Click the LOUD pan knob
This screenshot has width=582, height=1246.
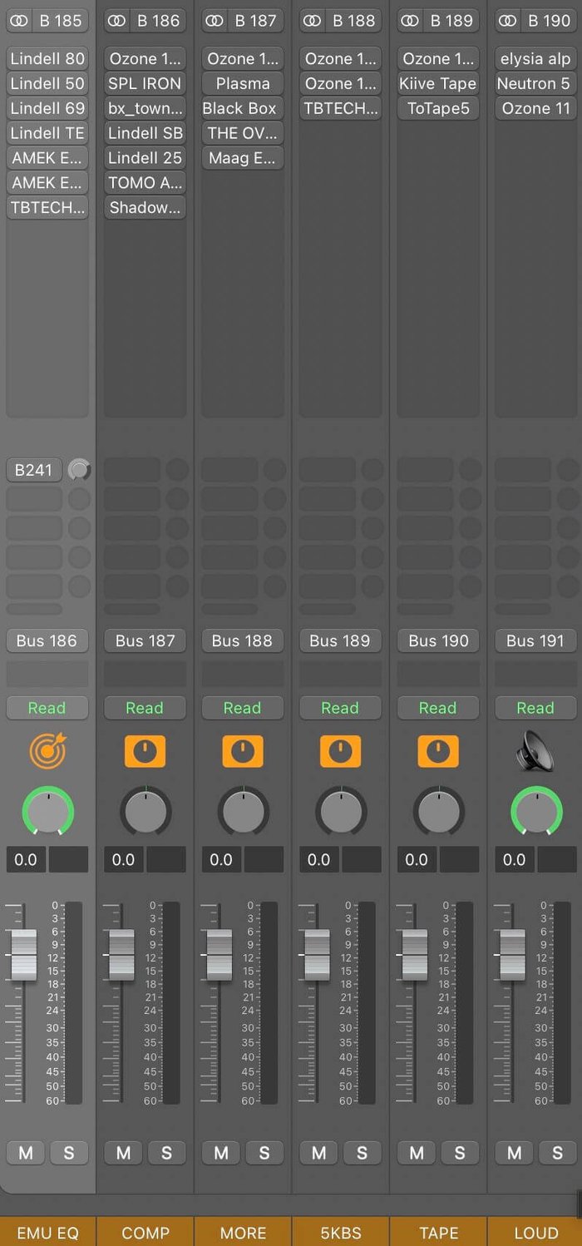pos(536,811)
